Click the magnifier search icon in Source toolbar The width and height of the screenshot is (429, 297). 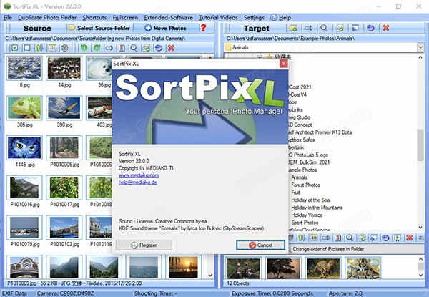point(134,48)
